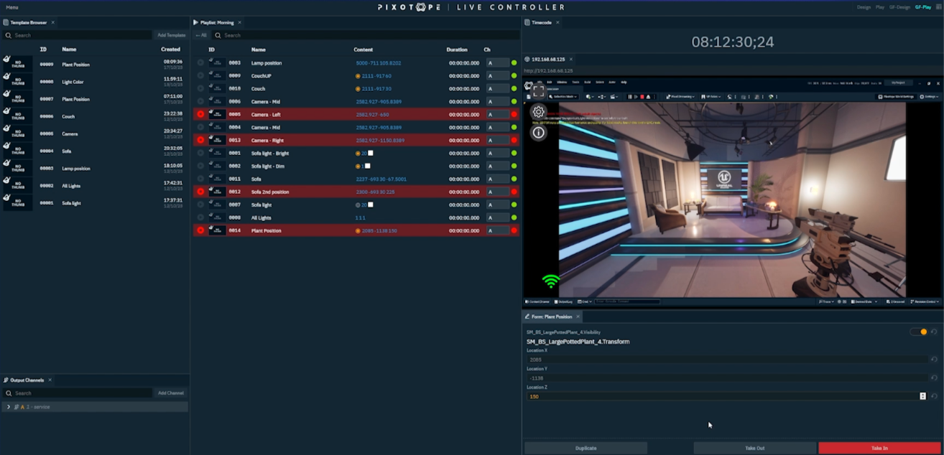Reset Location X with its revert icon
Viewport: 944px width, 455px height.
coord(934,360)
